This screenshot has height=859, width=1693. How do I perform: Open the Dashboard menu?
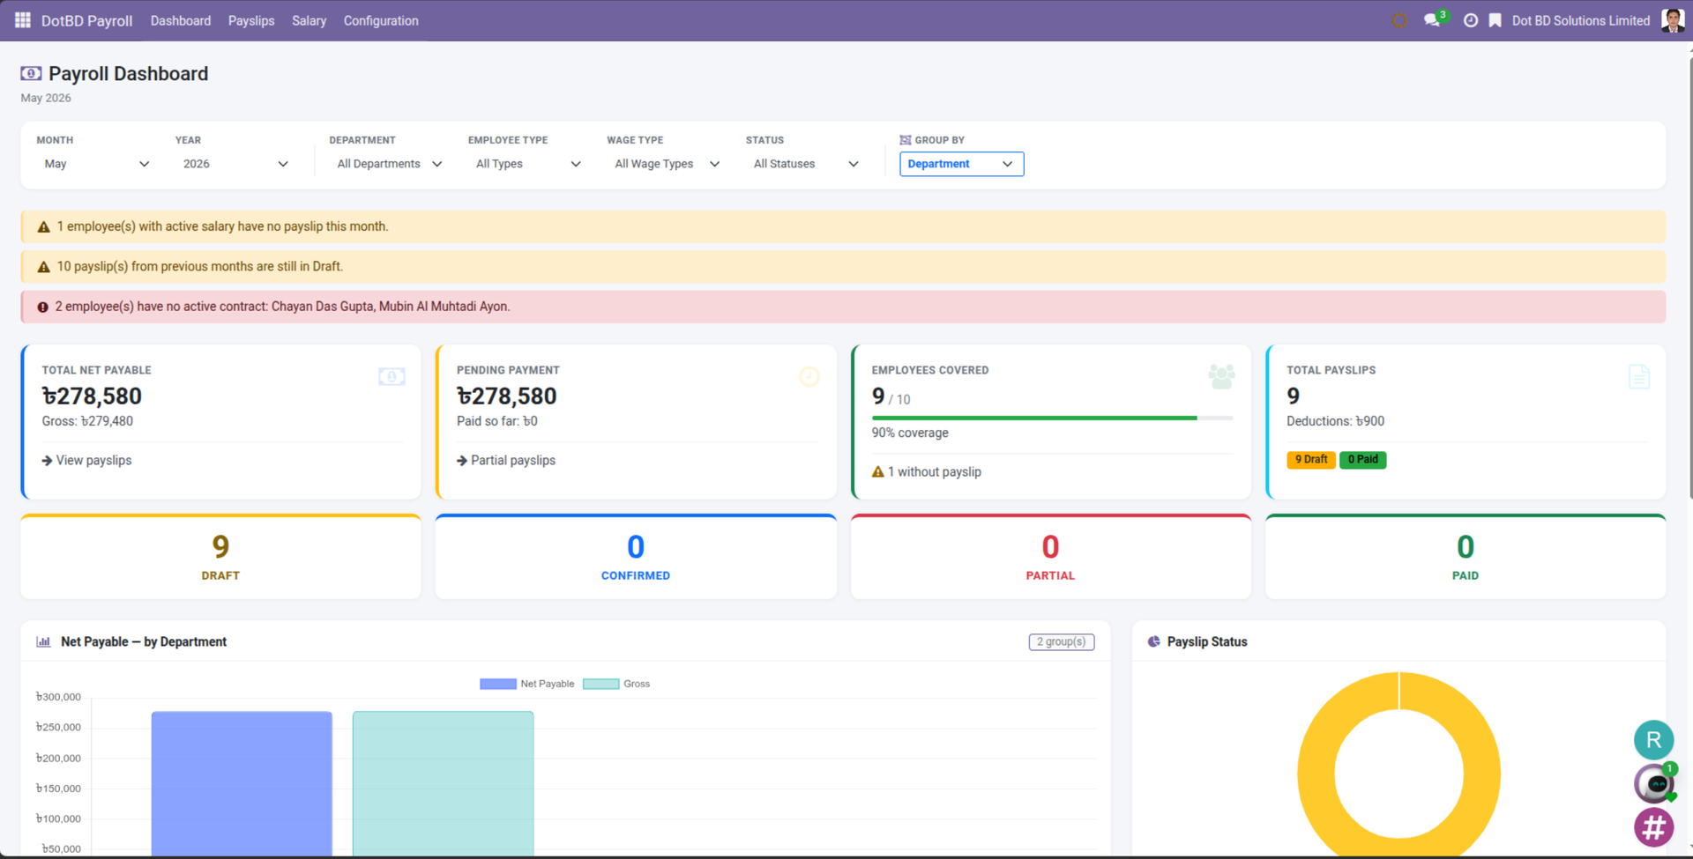click(x=181, y=20)
